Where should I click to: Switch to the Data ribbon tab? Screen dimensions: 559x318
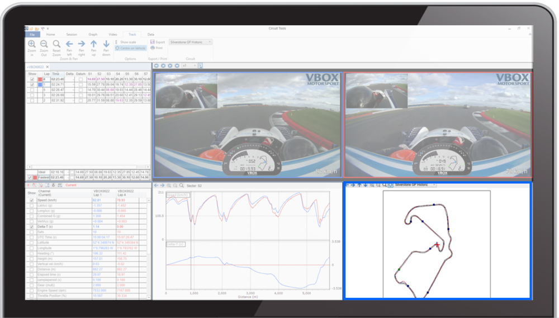click(x=151, y=35)
